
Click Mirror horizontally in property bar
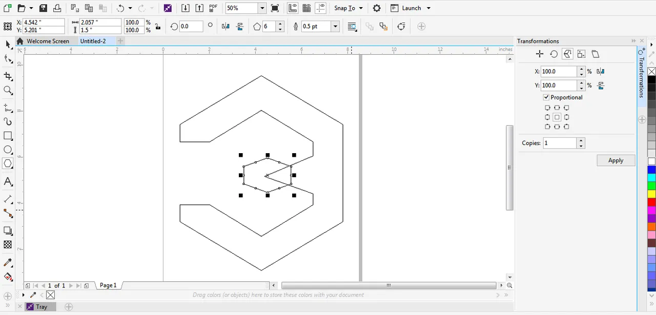click(225, 26)
